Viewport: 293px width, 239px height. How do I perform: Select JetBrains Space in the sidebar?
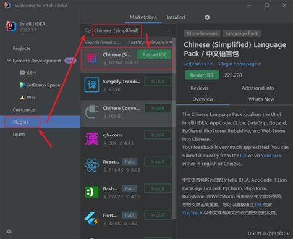pyautogui.click(x=43, y=85)
